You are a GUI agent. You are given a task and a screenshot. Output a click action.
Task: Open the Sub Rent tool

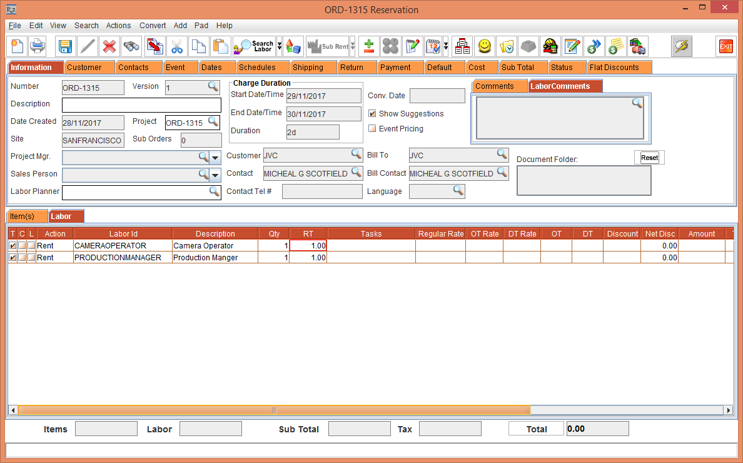coord(328,46)
